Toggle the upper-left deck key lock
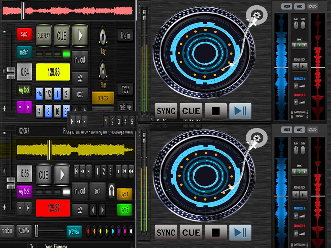This screenshot has height=248, width=331. point(24,90)
